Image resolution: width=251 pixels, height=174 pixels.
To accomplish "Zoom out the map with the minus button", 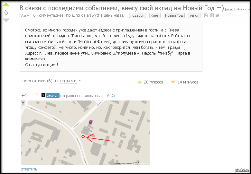I will 23,105.
